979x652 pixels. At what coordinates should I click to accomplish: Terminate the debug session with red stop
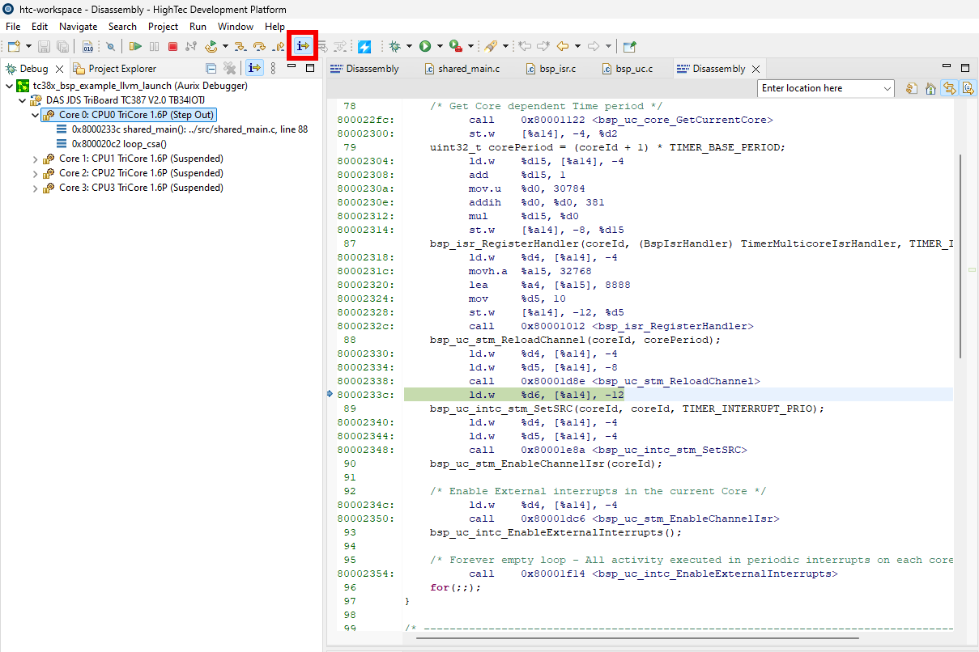click(172, 47)
